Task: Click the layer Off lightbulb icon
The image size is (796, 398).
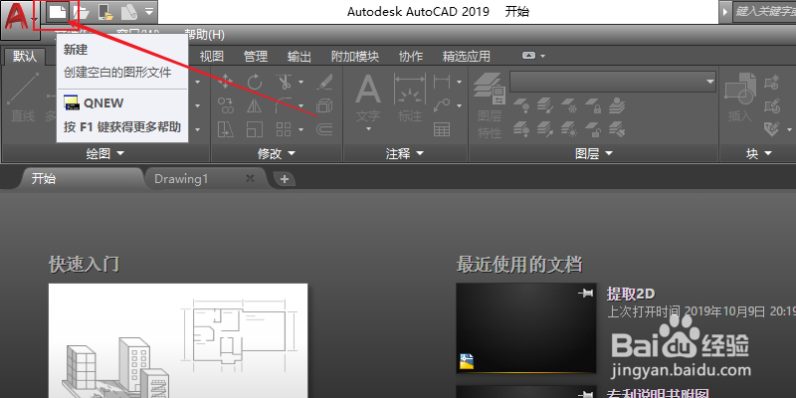Action: pyautogui.click(x=521, y=106)
